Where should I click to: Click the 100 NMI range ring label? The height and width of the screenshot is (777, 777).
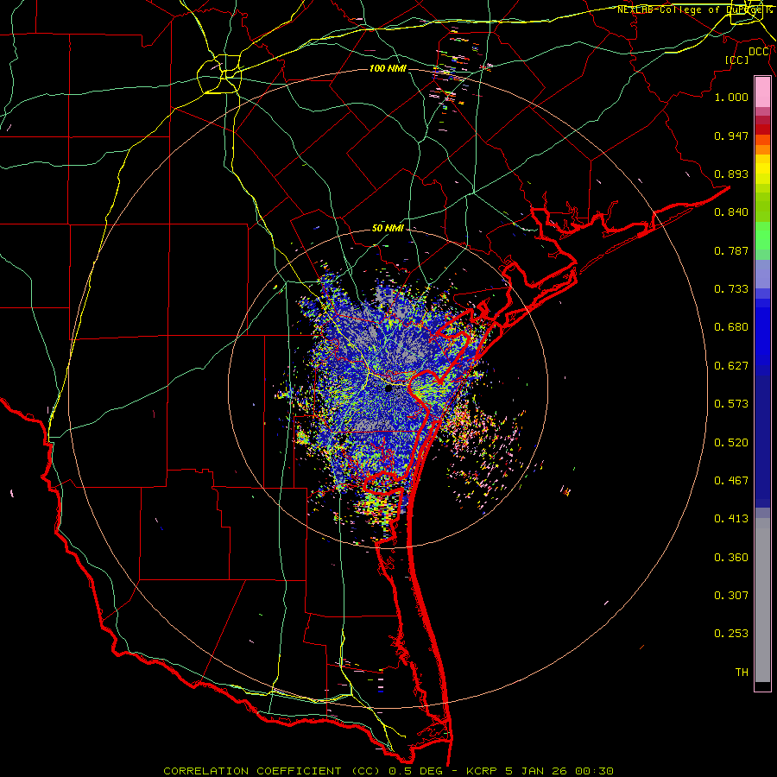(388, 68)
